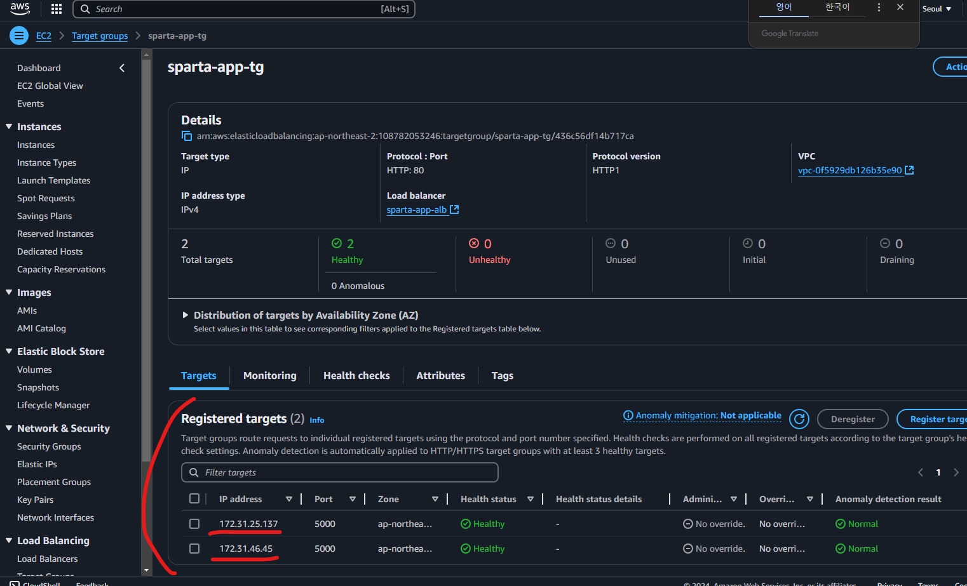
Task: Open the services grid menu icon
Action: pyautogui.click(x=57, y=9)
